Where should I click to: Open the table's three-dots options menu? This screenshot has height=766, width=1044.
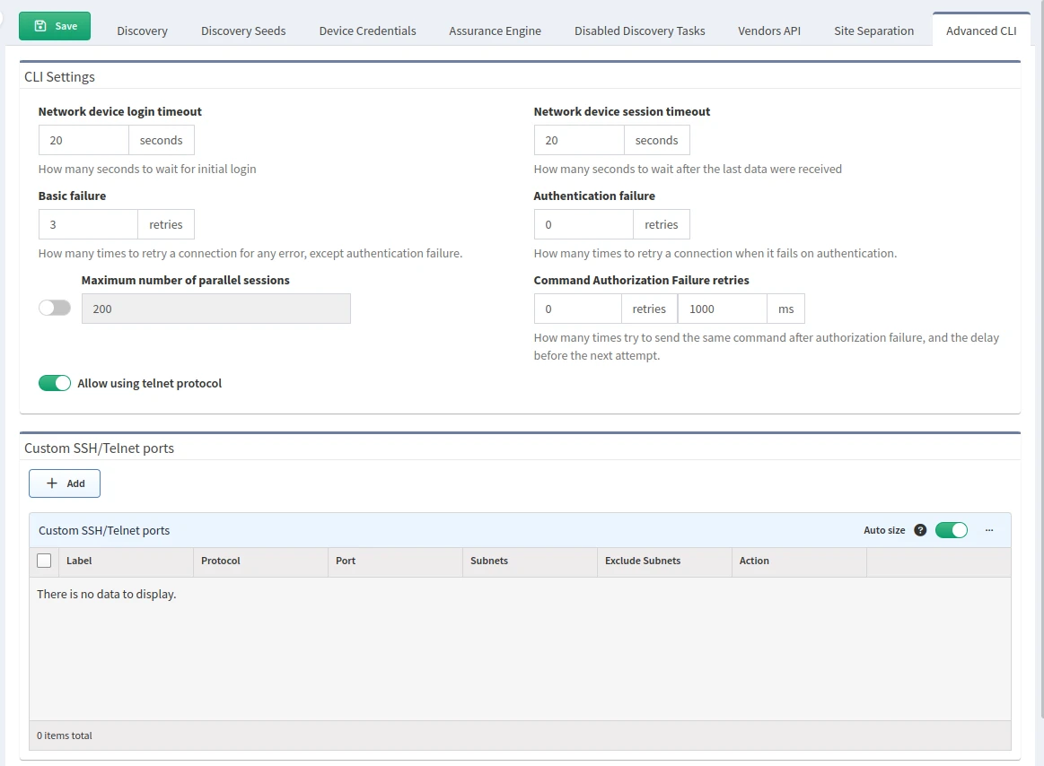(989, 530)
